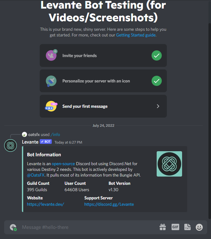Screen dimensions: 211x239
Task: Click the Levante Bot Testing server title
Action: tap(103, 11)
